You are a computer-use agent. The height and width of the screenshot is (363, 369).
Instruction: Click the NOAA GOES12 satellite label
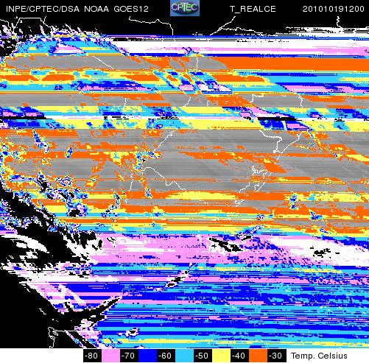click(116, 9)
